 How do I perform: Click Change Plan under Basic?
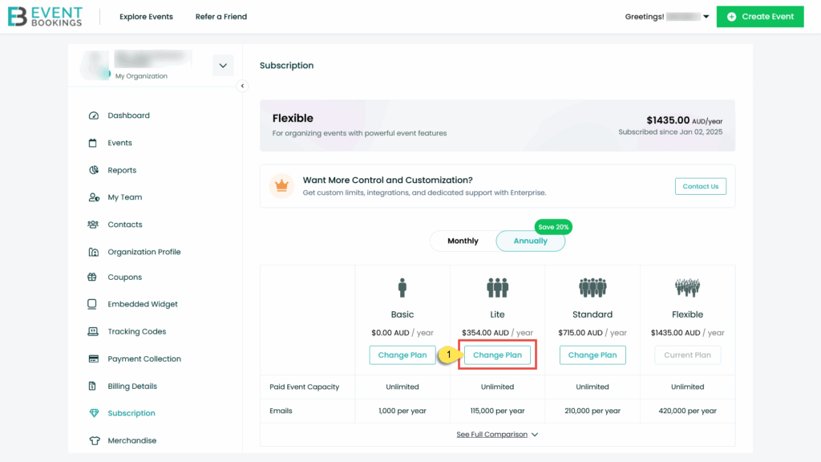click(402, 355)
